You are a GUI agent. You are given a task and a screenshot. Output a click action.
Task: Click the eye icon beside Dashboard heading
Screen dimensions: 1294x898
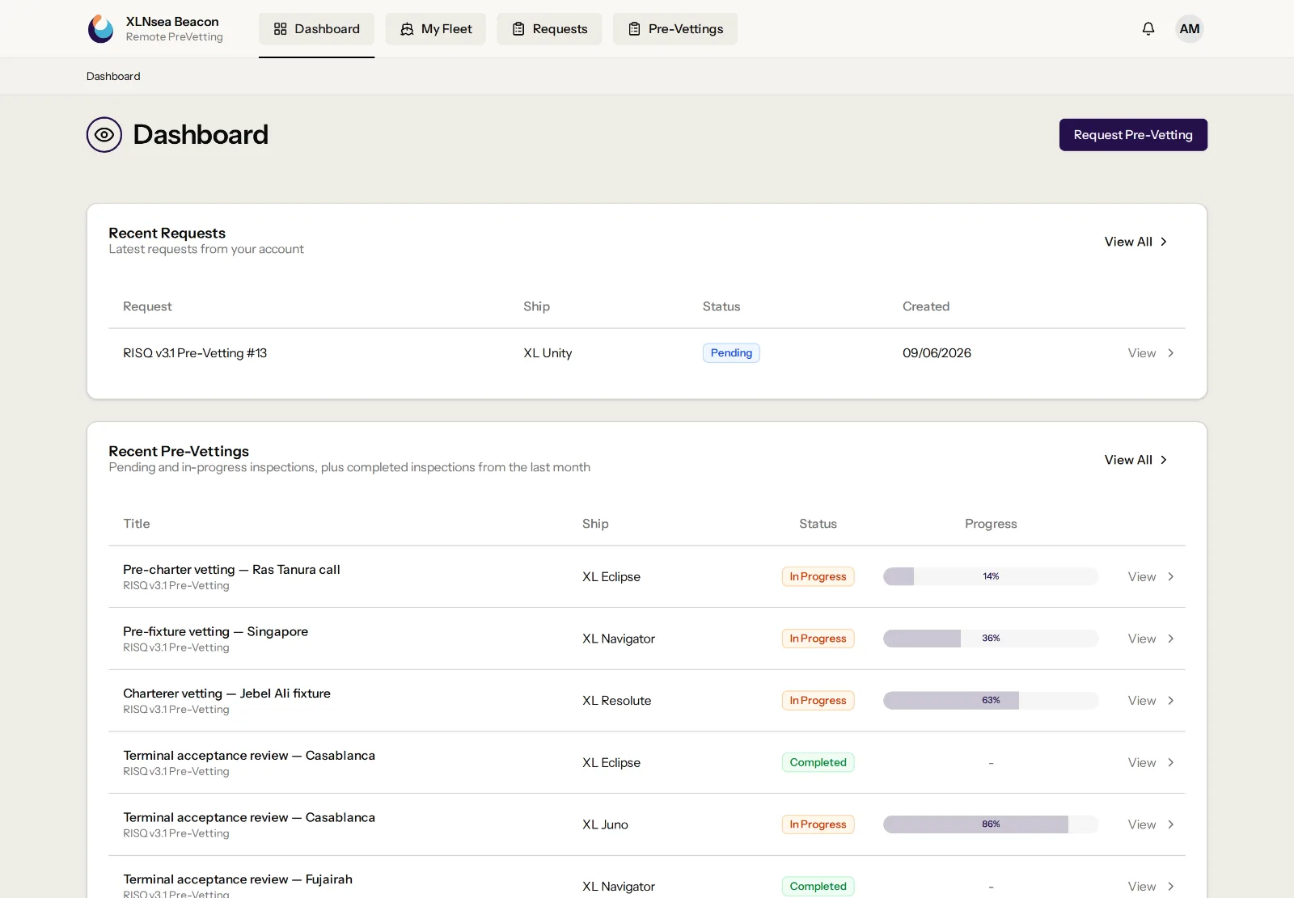(x=104, y=135)
